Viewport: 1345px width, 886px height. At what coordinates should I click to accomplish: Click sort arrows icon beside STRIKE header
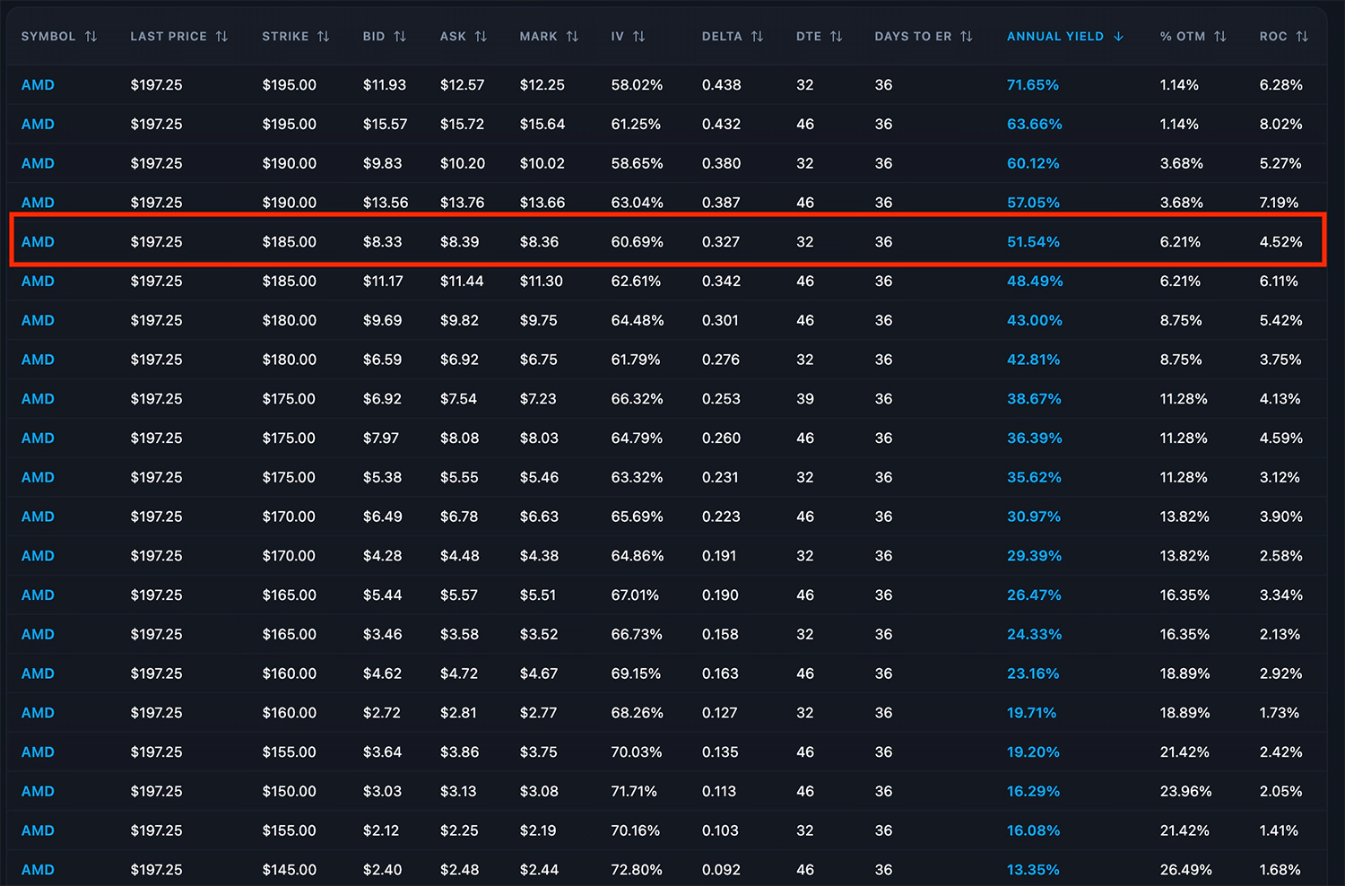tap(324, 37)
